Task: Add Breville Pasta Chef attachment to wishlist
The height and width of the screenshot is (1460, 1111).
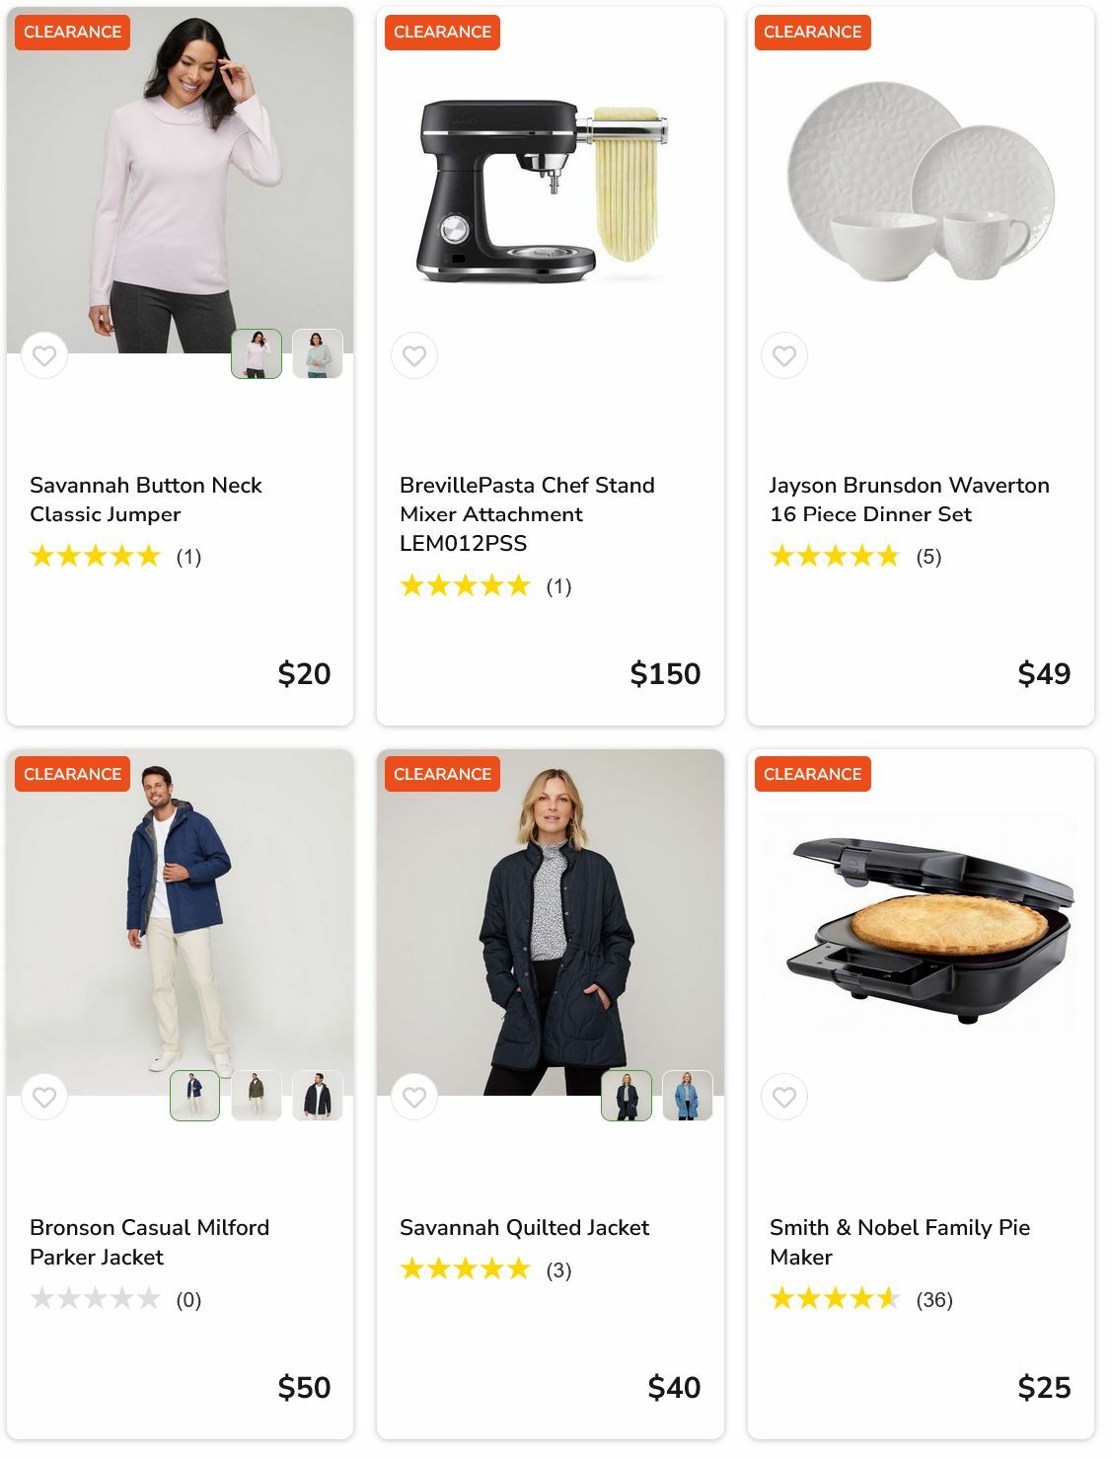Action: tap(414, 355)
